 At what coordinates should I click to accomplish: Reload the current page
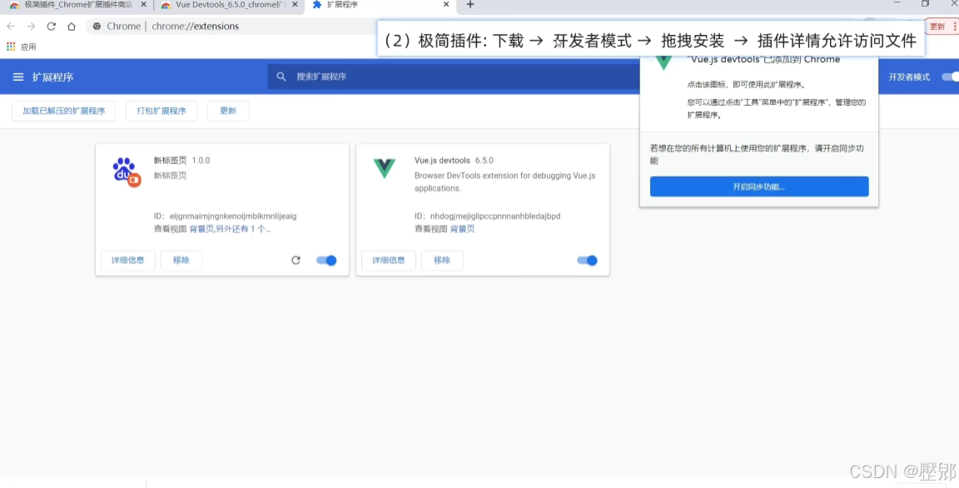tap(52, 27)
